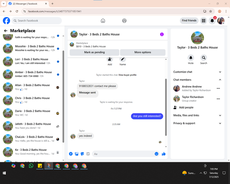Click the More options button
The image size is (230, 184).
143,52
